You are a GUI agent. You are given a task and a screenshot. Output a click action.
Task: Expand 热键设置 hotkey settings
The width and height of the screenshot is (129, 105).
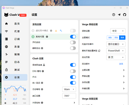(103, 88)
